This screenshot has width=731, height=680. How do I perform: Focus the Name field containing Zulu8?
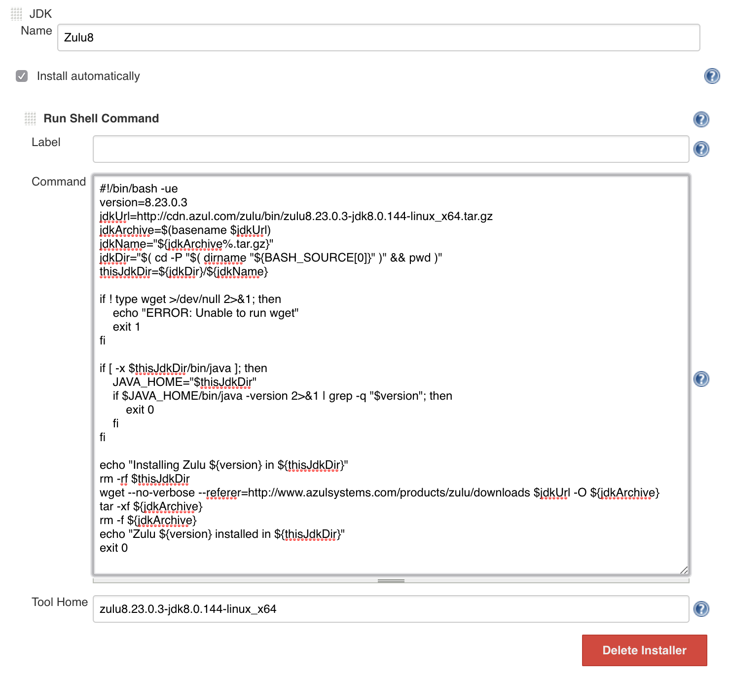378,38
